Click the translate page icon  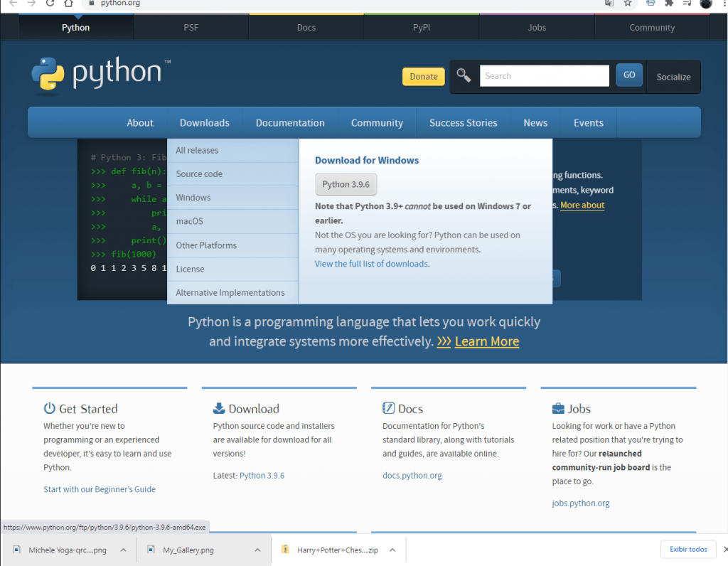[609, 3]
